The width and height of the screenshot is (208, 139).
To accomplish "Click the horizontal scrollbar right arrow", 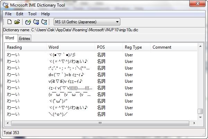I will [194, 123].
